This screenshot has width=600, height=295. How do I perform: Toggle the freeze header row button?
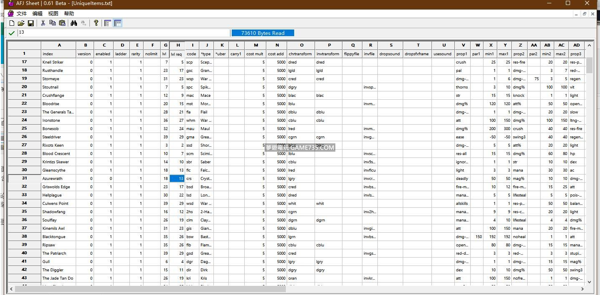coord(118,23)
